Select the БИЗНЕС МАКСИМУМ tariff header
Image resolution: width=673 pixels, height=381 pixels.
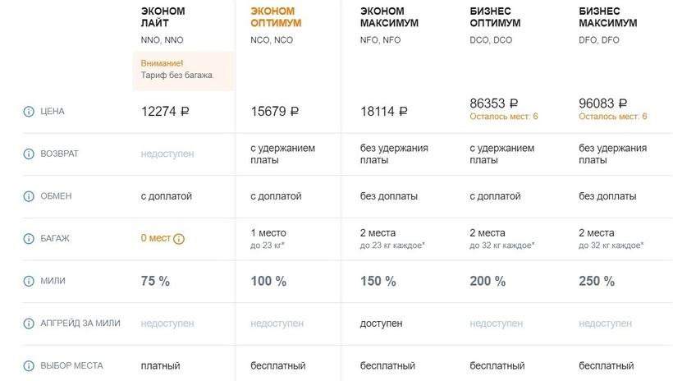(x=609, y=17)
